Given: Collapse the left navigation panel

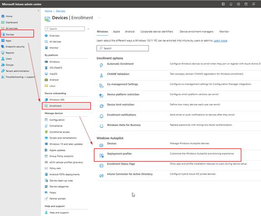Looking at the screenshot, I should pyautogui.click(x=39, y=10).
